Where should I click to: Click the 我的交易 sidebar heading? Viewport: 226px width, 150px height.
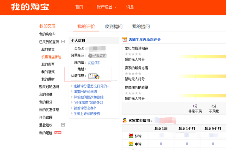point(47,26)
